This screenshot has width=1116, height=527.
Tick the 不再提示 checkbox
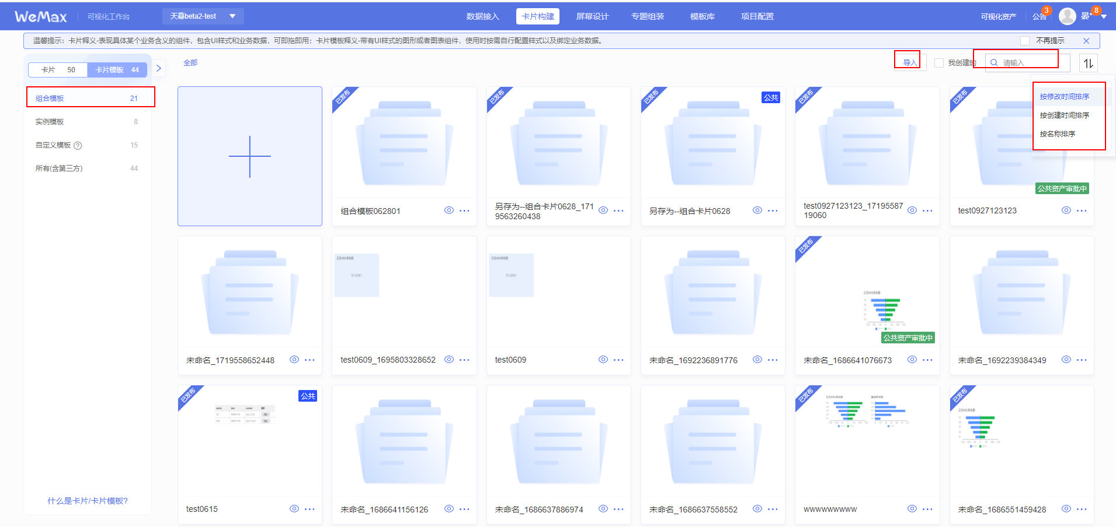(x=1025, y=41)
